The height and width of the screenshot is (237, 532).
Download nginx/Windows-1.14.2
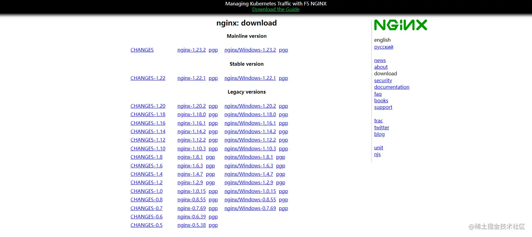click(x=250, y=132)
